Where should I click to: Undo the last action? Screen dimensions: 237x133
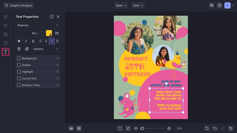pyautogui.click(x=215, y=128)
